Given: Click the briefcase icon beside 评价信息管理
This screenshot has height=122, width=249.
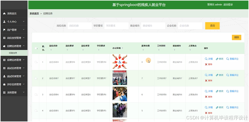Looking at the screenshot, I should coord(4,84).
